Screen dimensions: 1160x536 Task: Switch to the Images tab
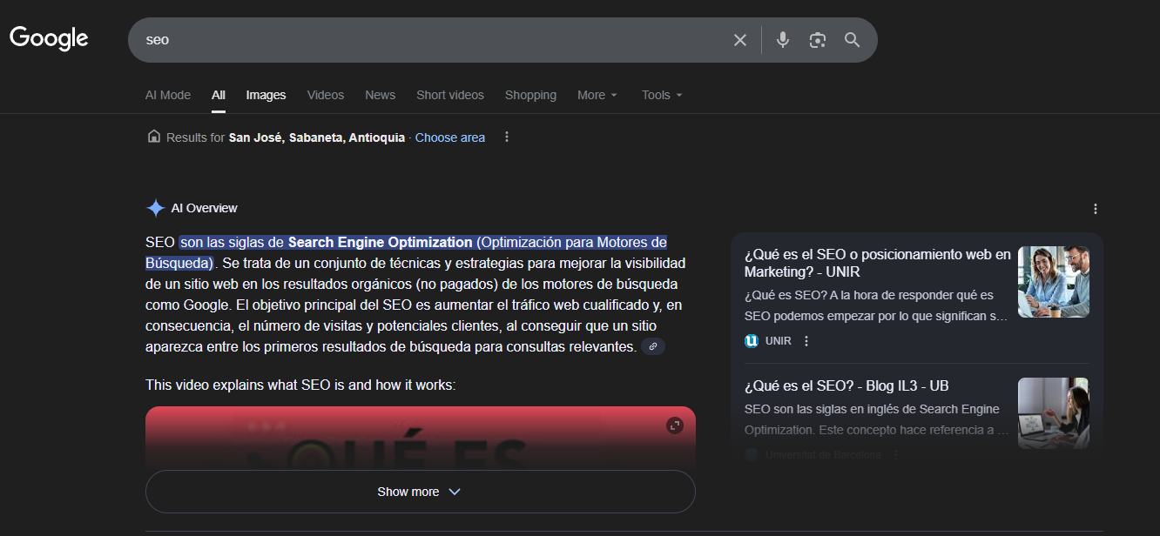coord(266,95)
